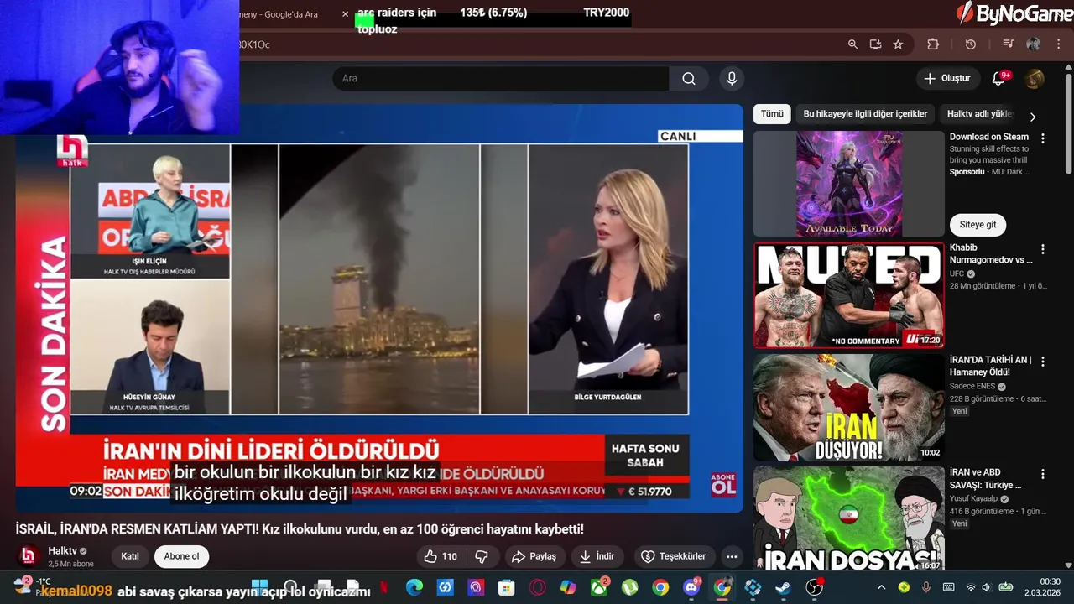This screenshot has width=1074, height=604.
Task: Click the browser address bar URL
Action: pyautogui.click(x=537, y=44)
